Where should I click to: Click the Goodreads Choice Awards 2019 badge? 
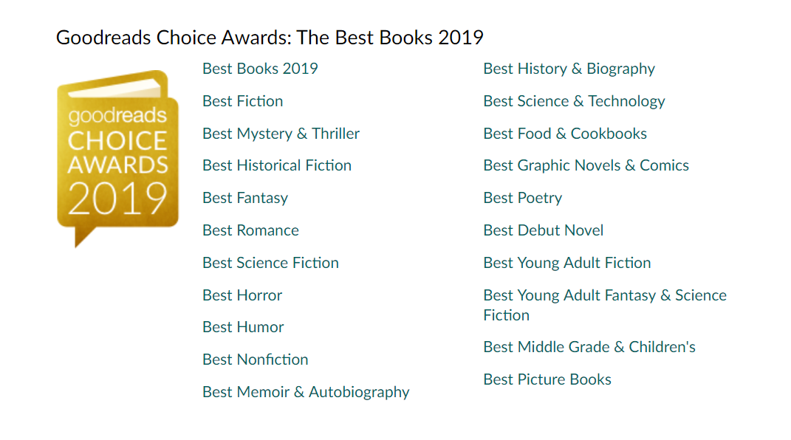117,159
